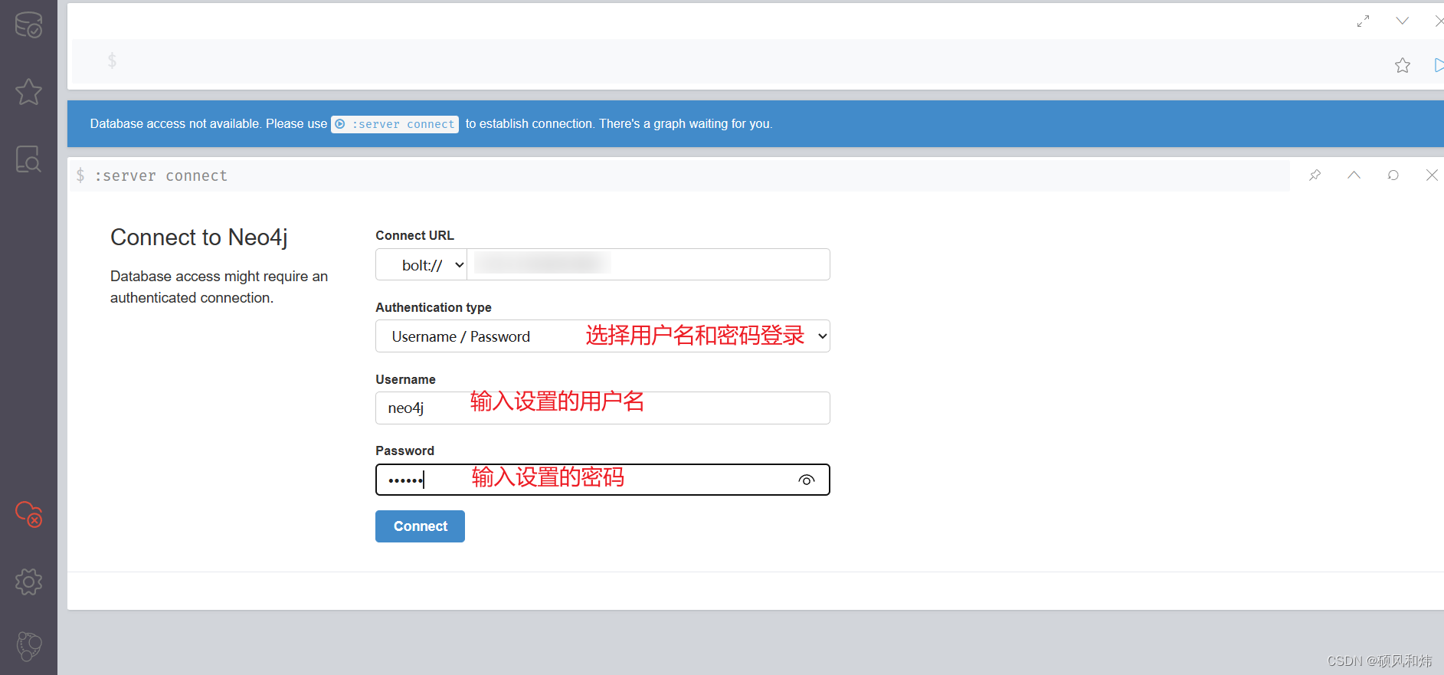Rerun the :server connect command
1444x675 pixels.
pos(1393,175)
